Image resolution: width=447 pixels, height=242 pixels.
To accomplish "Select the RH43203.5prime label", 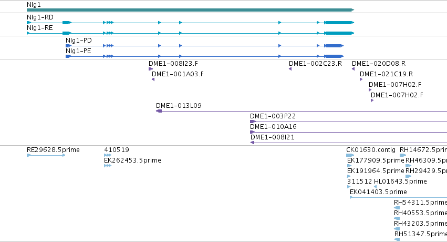I will pos(421,224).
